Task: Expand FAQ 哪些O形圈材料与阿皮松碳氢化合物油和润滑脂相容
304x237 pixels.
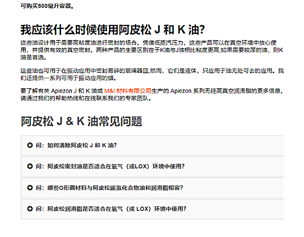Action: point(152,188)
